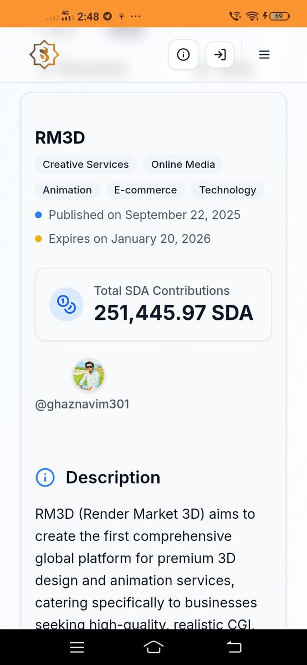
Task: Tap the battery indicator in status bar
Action: coord(280,16)
